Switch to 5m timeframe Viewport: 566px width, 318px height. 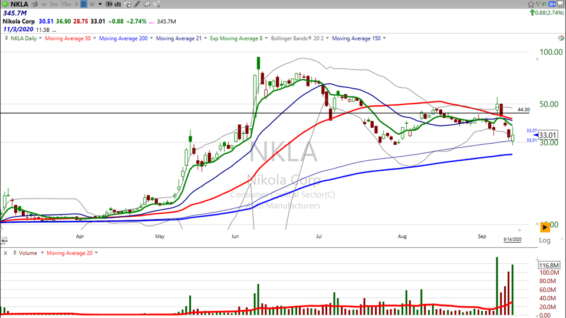pyautogui.click(x=54, y=4)
